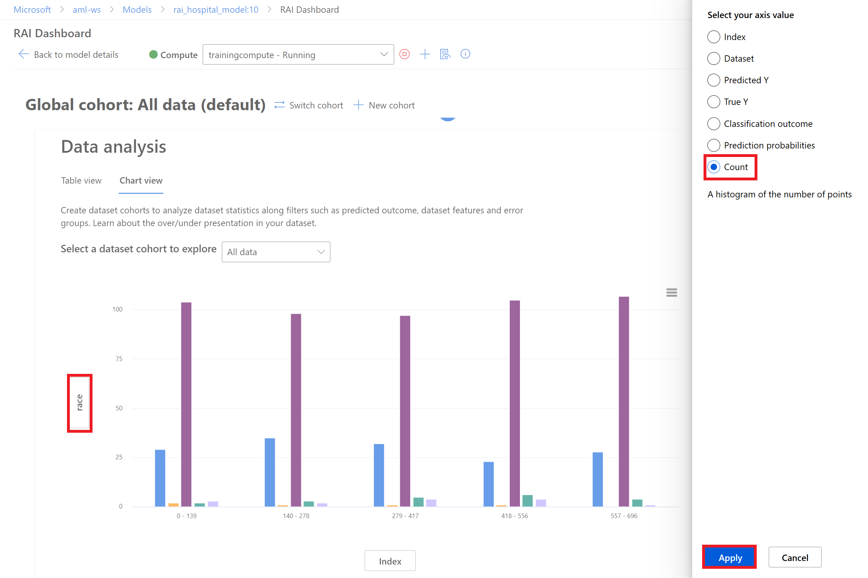868x578 pixels.
Task: Click lavender bar in 279 - 417 group
Action: pyautogui.click(x=431, y=503)
